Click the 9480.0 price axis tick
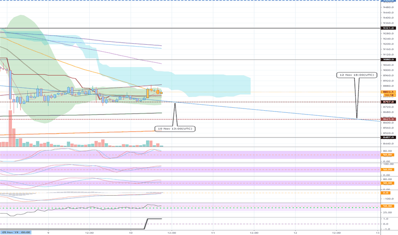The height and width of the screenshot is (235, 398). (388, 7)
